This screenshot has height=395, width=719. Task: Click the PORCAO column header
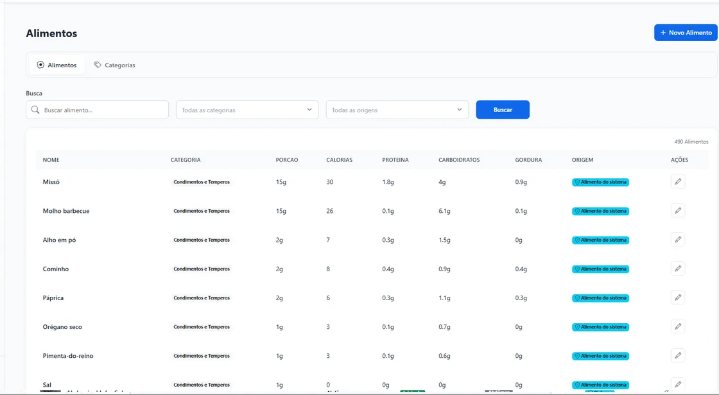tap(286, 160)
